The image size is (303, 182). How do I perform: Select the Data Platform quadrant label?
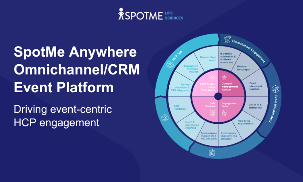tap(210, 105)
